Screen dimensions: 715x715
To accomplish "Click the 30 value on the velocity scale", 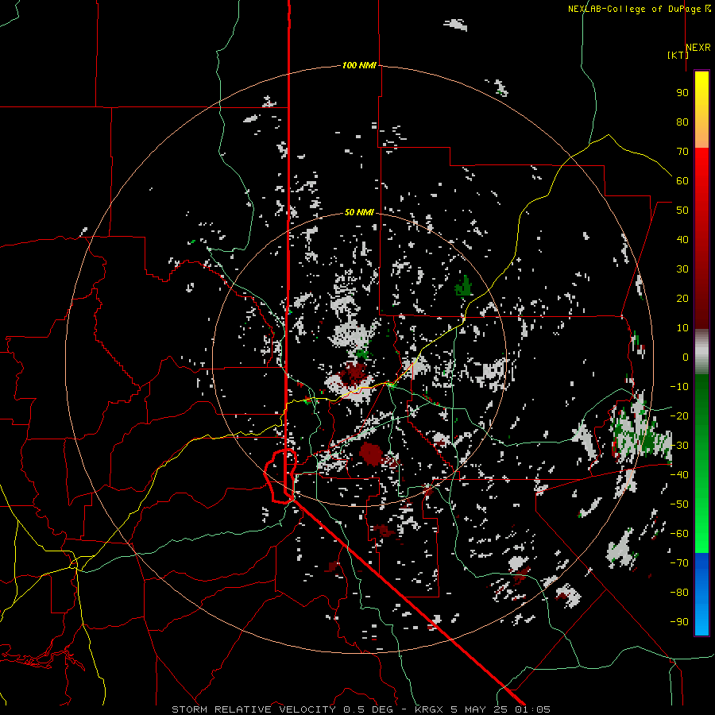I will pyautogui.click(x=682, y=269).
